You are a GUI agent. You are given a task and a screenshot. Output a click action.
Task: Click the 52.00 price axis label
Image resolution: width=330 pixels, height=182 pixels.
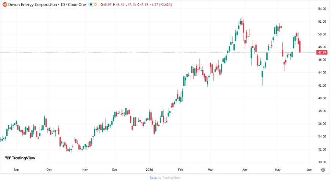point(322,22)
